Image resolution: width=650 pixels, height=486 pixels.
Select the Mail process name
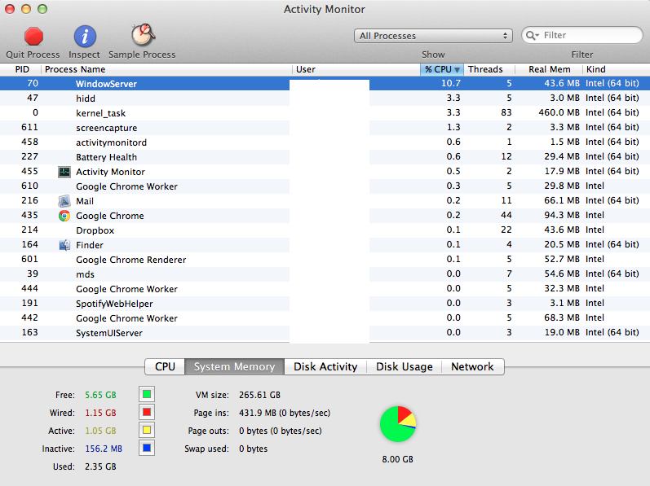coord(85,201)
